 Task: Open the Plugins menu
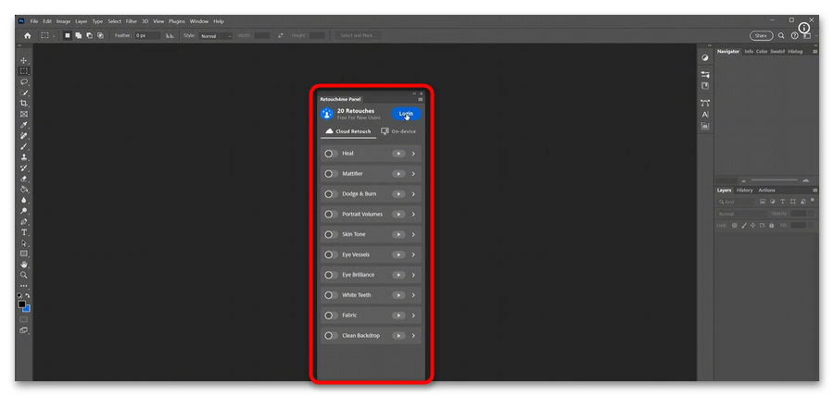click(177, 21)
